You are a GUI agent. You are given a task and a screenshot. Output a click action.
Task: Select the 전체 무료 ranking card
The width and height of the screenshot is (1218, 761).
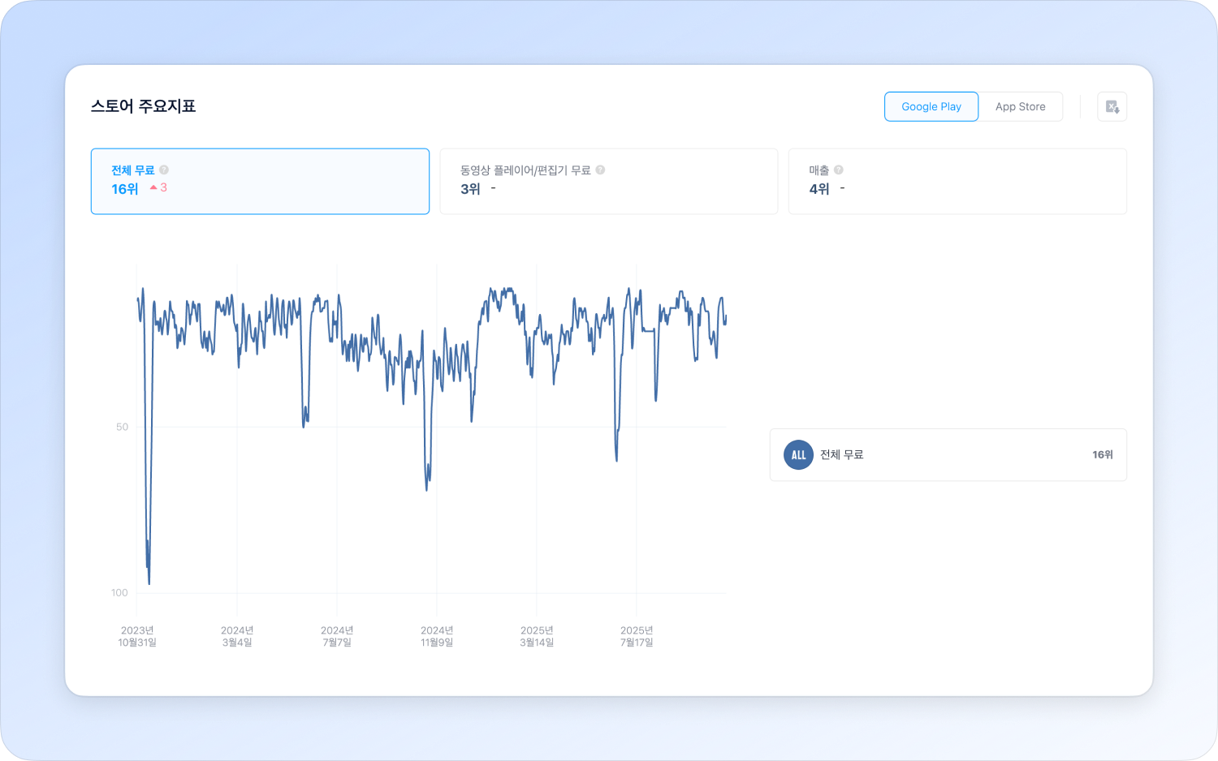(260, 182)
